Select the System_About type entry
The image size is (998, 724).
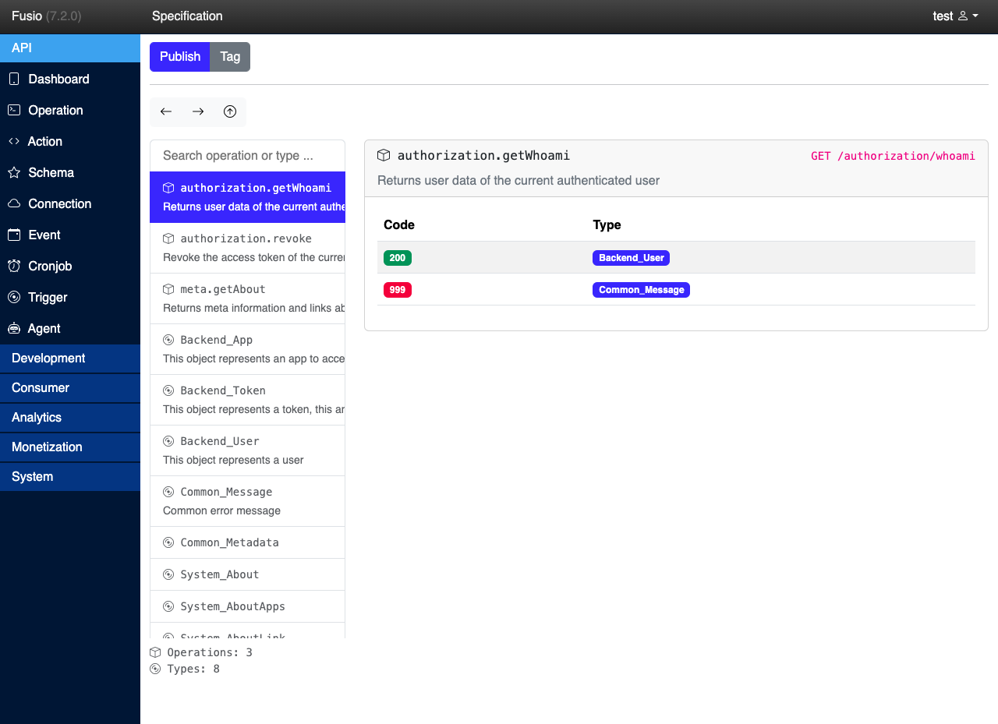pyautogui.click(x=247, y=574)
